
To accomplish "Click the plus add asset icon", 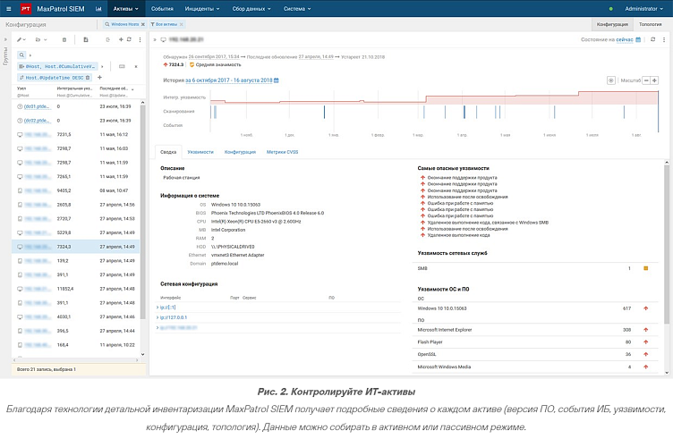I will [121, 39].
